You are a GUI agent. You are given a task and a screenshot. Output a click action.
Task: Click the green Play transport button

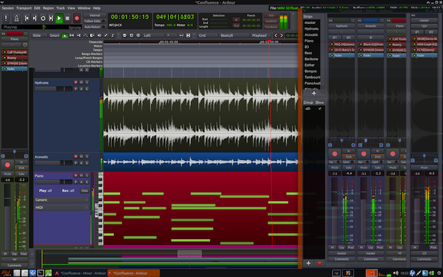click(x=58, y=19)
